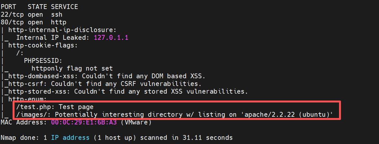The image size is (379, 144).
Task: Click the 'httponly flag not set' text
Action: point(72,68)
